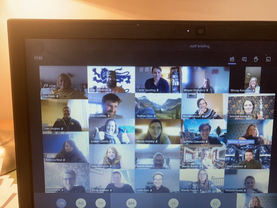The height and width of the screenshot is (208, 277).
Task: Select Victoria Horne's video tile
Action: (247, 181)
